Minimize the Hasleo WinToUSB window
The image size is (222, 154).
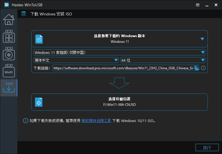tap(207, 5)
